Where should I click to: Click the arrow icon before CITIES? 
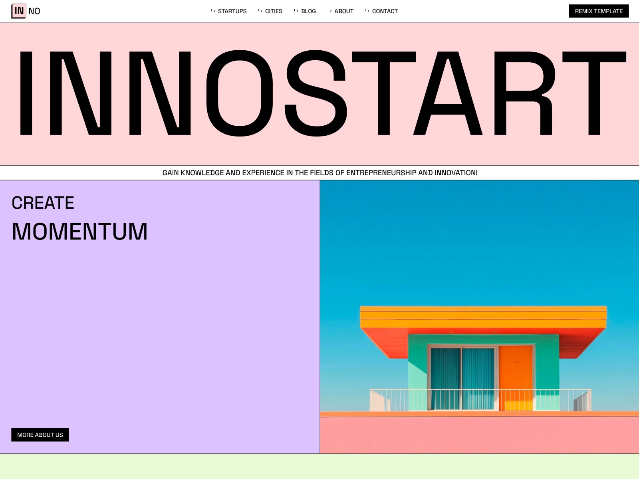click(260, 11)
